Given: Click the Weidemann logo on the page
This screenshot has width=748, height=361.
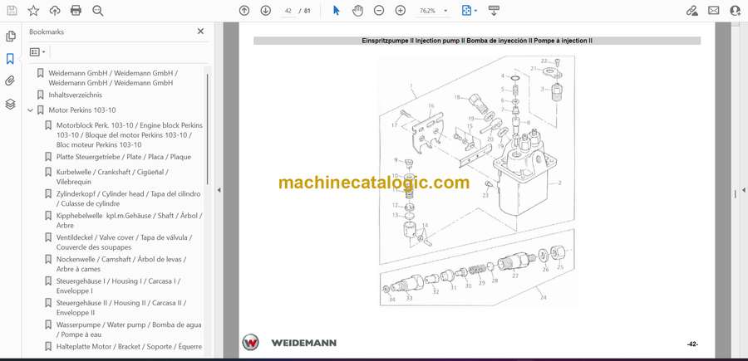Looking at the screenshot, I should tap(289, 343).
